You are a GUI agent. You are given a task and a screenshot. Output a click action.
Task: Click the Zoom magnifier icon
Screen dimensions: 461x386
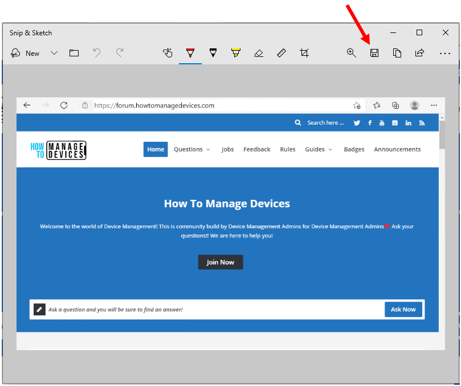pyautogui.click(x=352, y=53)
